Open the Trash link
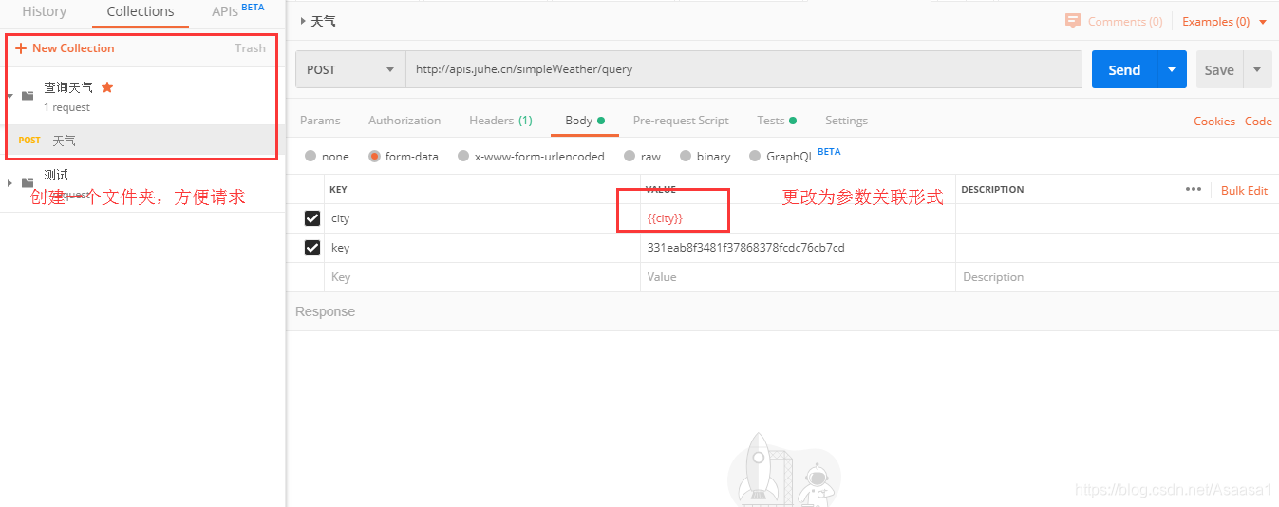 click(x=251, y=48)
